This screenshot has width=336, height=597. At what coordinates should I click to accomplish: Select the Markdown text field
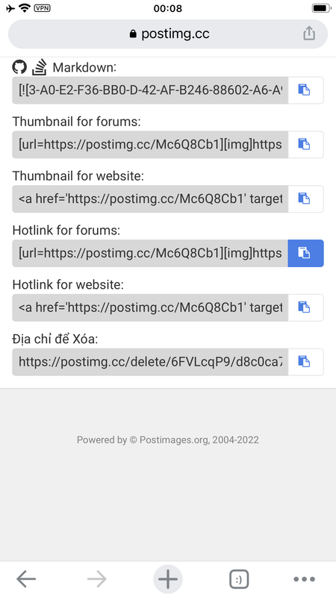150,90
